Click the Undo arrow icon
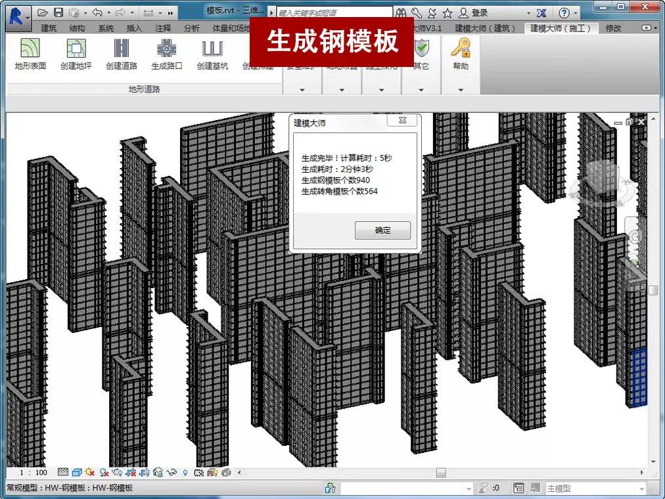665x499 pixels. click(x=97, y=12)
